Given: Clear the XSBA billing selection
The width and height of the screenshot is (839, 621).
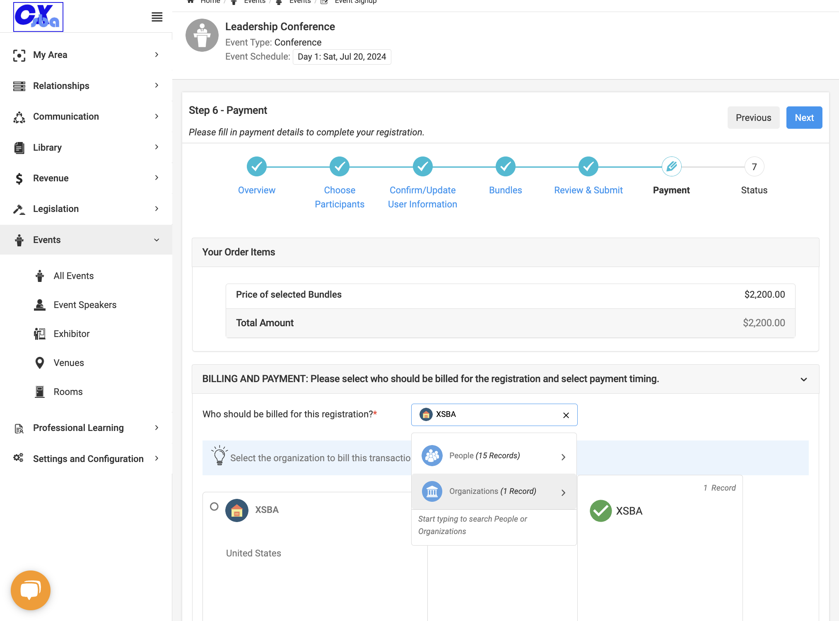Looking at the screenshot, I should (566, 415).
